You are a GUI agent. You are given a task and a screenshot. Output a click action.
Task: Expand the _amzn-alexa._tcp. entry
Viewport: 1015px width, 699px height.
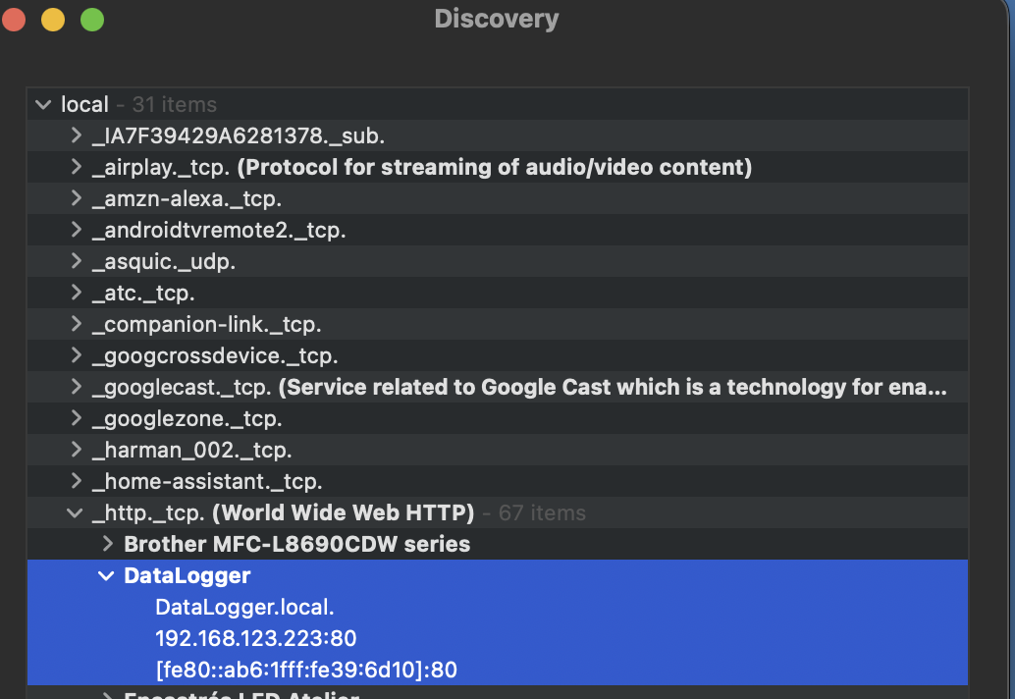pos(76,198)
